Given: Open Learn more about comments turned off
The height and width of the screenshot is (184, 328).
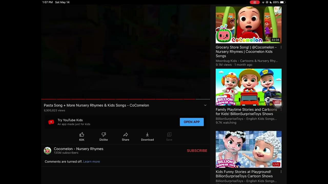Looking at the screenshot, I should (x=91, y=162).
